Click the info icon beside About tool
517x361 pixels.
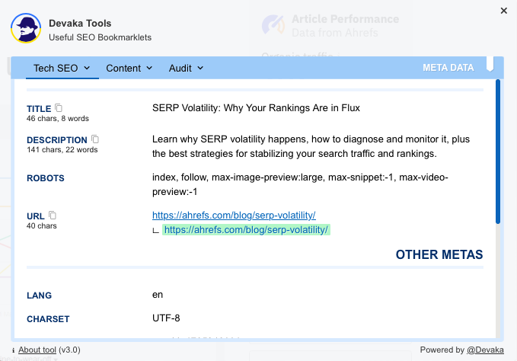click(x=13, y=350)
